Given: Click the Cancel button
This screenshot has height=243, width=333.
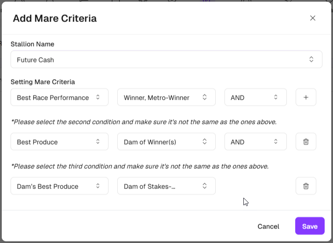Looking at the screenshot, I should (x=268, y=226).
